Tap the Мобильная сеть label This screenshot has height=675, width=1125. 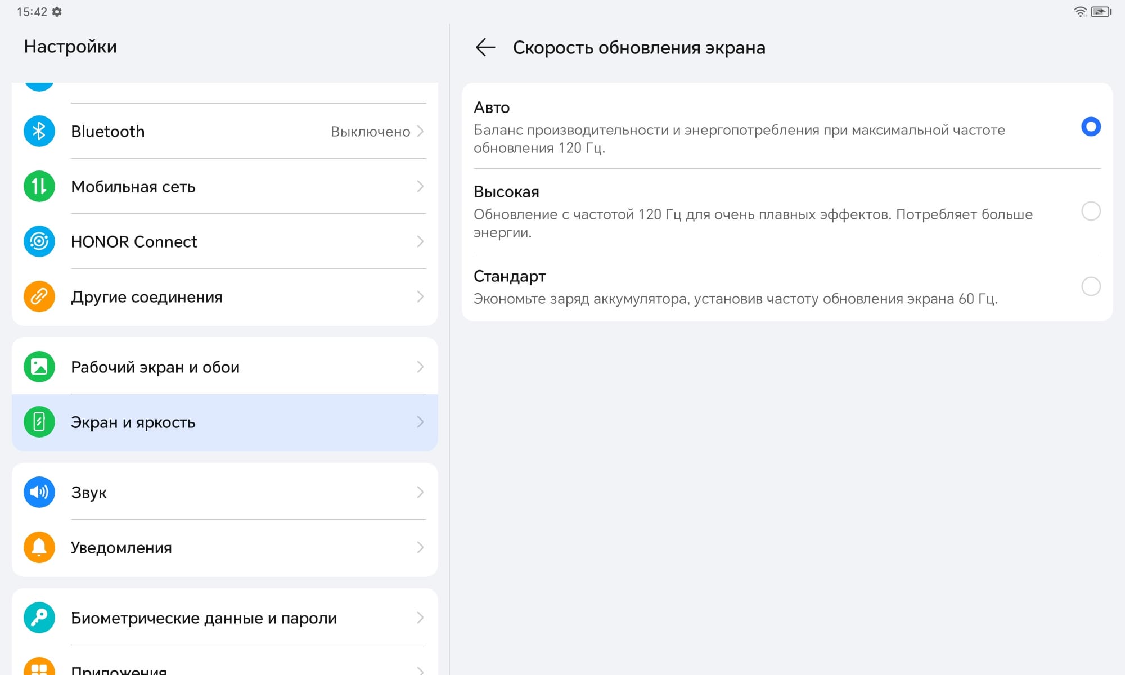133,186
